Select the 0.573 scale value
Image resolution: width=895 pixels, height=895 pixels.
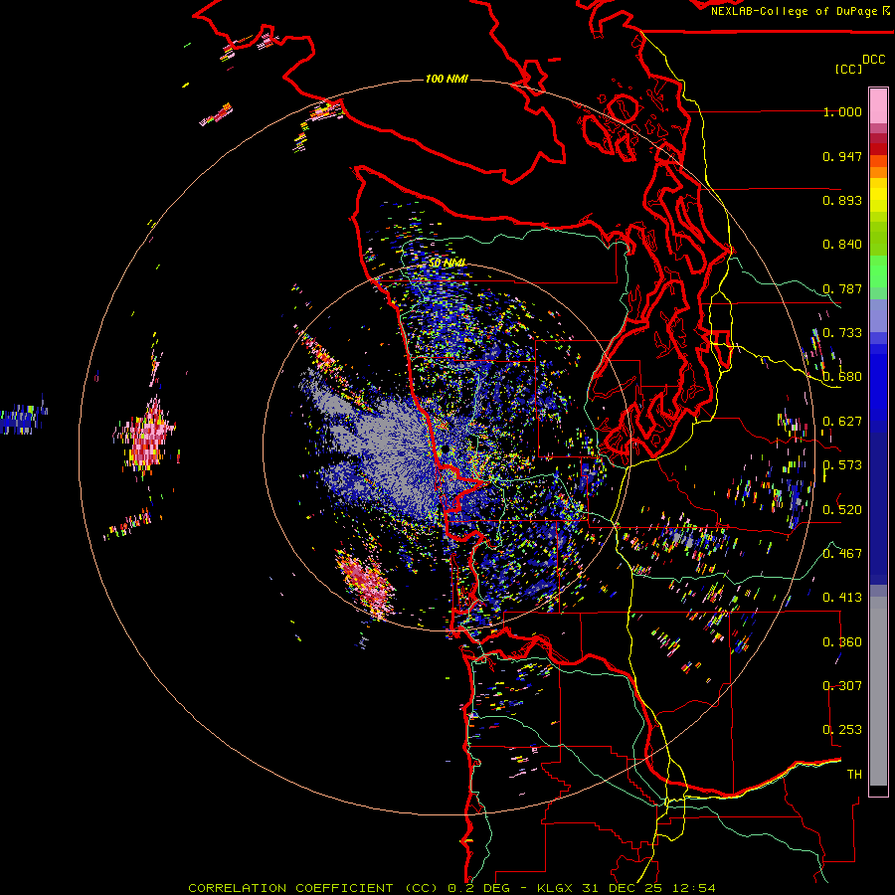point(842,465)
